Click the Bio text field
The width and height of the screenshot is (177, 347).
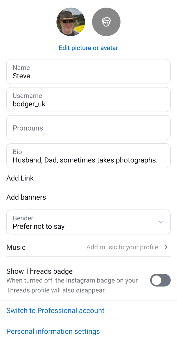[x=88, y=156]
